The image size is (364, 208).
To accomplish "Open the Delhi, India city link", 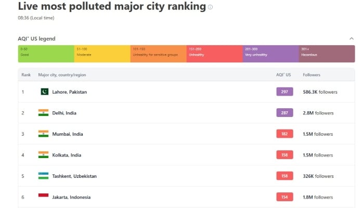I will pos(64,113).
